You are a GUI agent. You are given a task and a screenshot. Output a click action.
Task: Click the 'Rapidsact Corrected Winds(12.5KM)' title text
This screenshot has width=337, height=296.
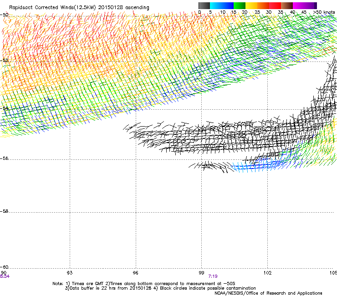pos(52,8)
